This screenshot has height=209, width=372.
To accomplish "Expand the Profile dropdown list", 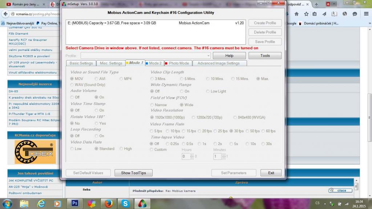I will (x=208, y=56).
